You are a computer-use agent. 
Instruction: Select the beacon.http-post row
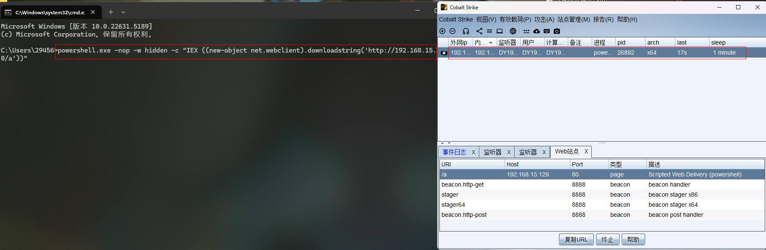(602, 215)
